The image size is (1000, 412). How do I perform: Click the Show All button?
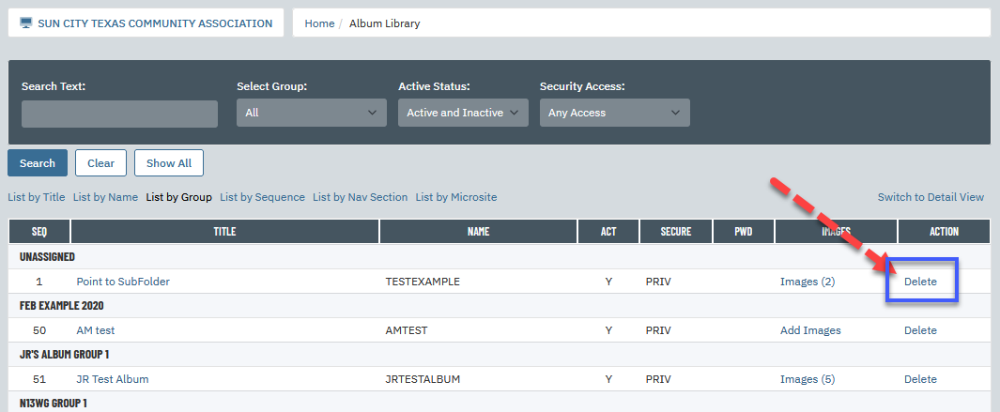(169, 162)
